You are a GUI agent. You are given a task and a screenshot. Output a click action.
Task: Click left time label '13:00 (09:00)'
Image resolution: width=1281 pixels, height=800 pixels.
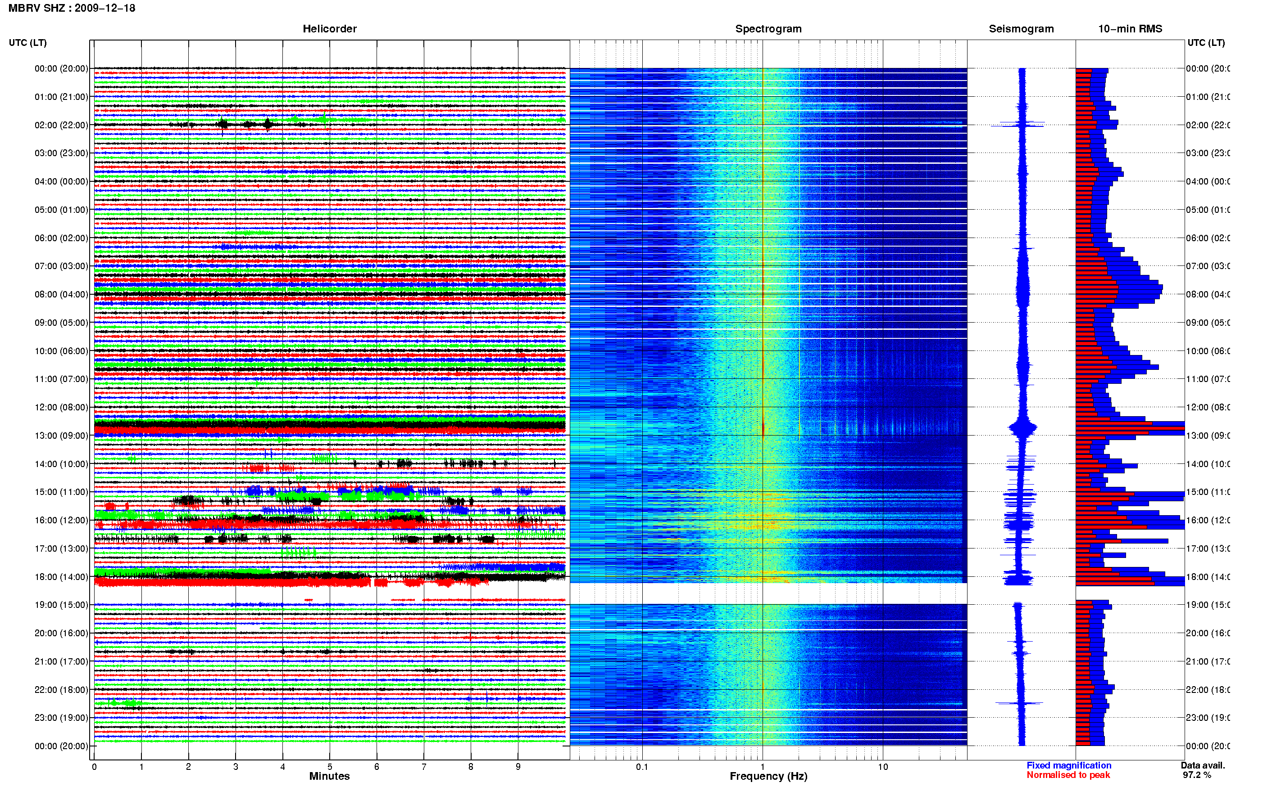pos(61,436)
